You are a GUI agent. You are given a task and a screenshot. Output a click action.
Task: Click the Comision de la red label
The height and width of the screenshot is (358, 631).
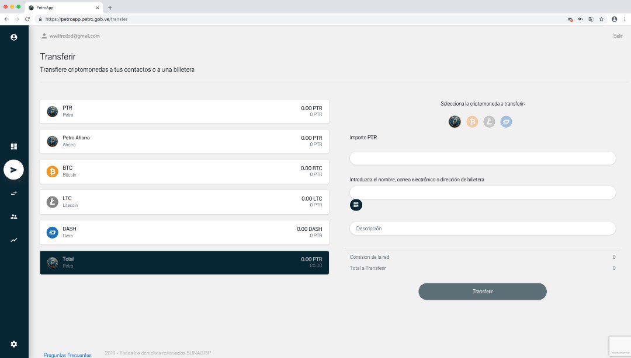coord(369,257)
